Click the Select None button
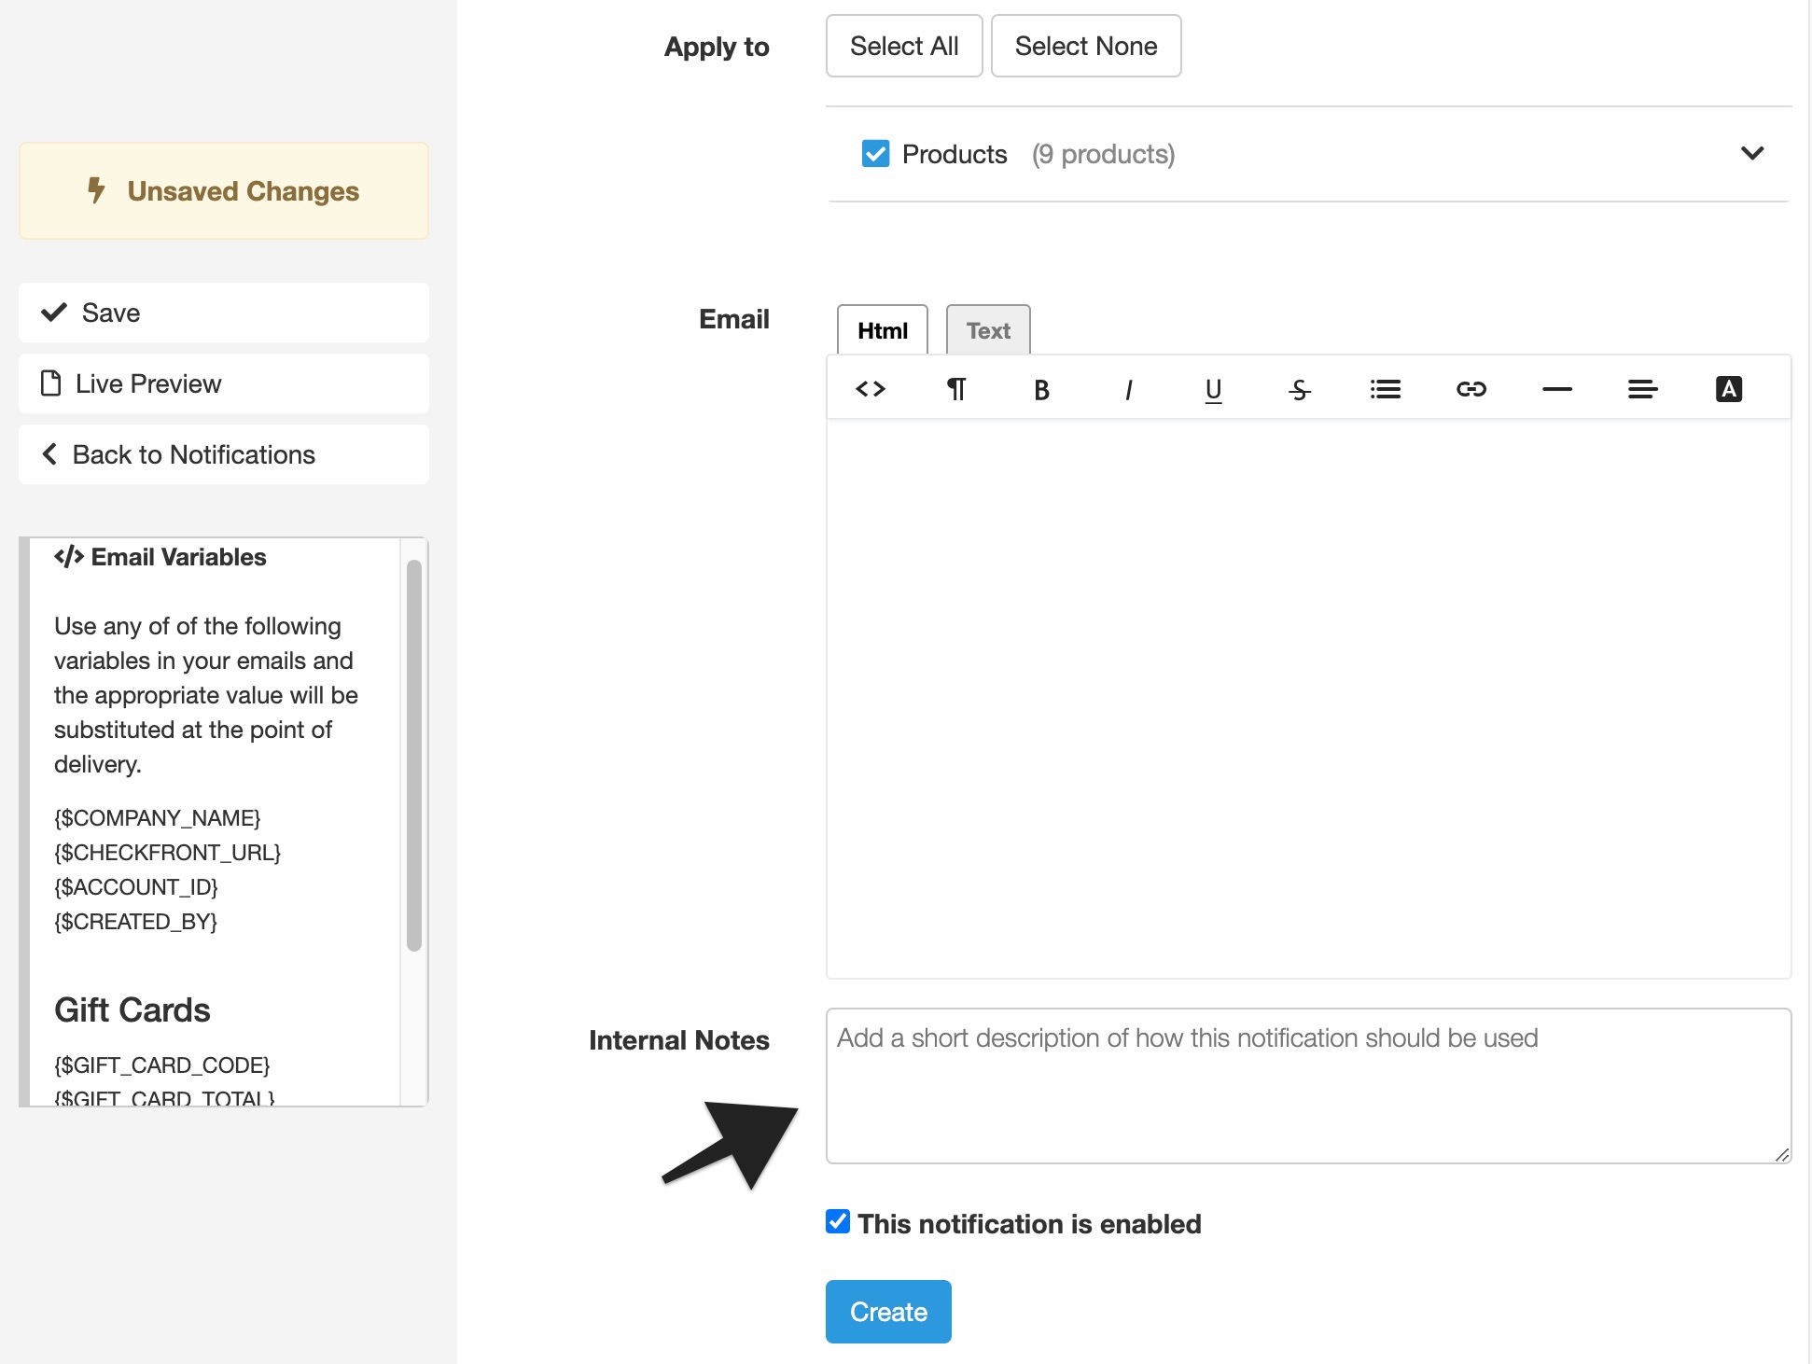Screen dimensions: 1812x1364 coord(1086,46)
